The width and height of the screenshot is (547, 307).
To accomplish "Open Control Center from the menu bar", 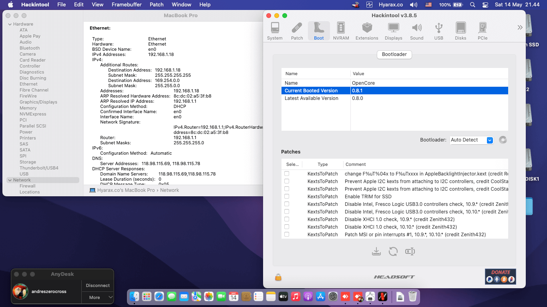I will tap(485, 5).
